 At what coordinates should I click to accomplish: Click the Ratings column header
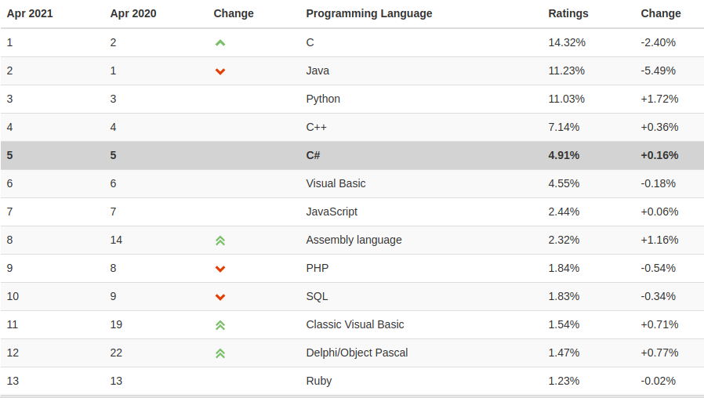pos(568,13)
